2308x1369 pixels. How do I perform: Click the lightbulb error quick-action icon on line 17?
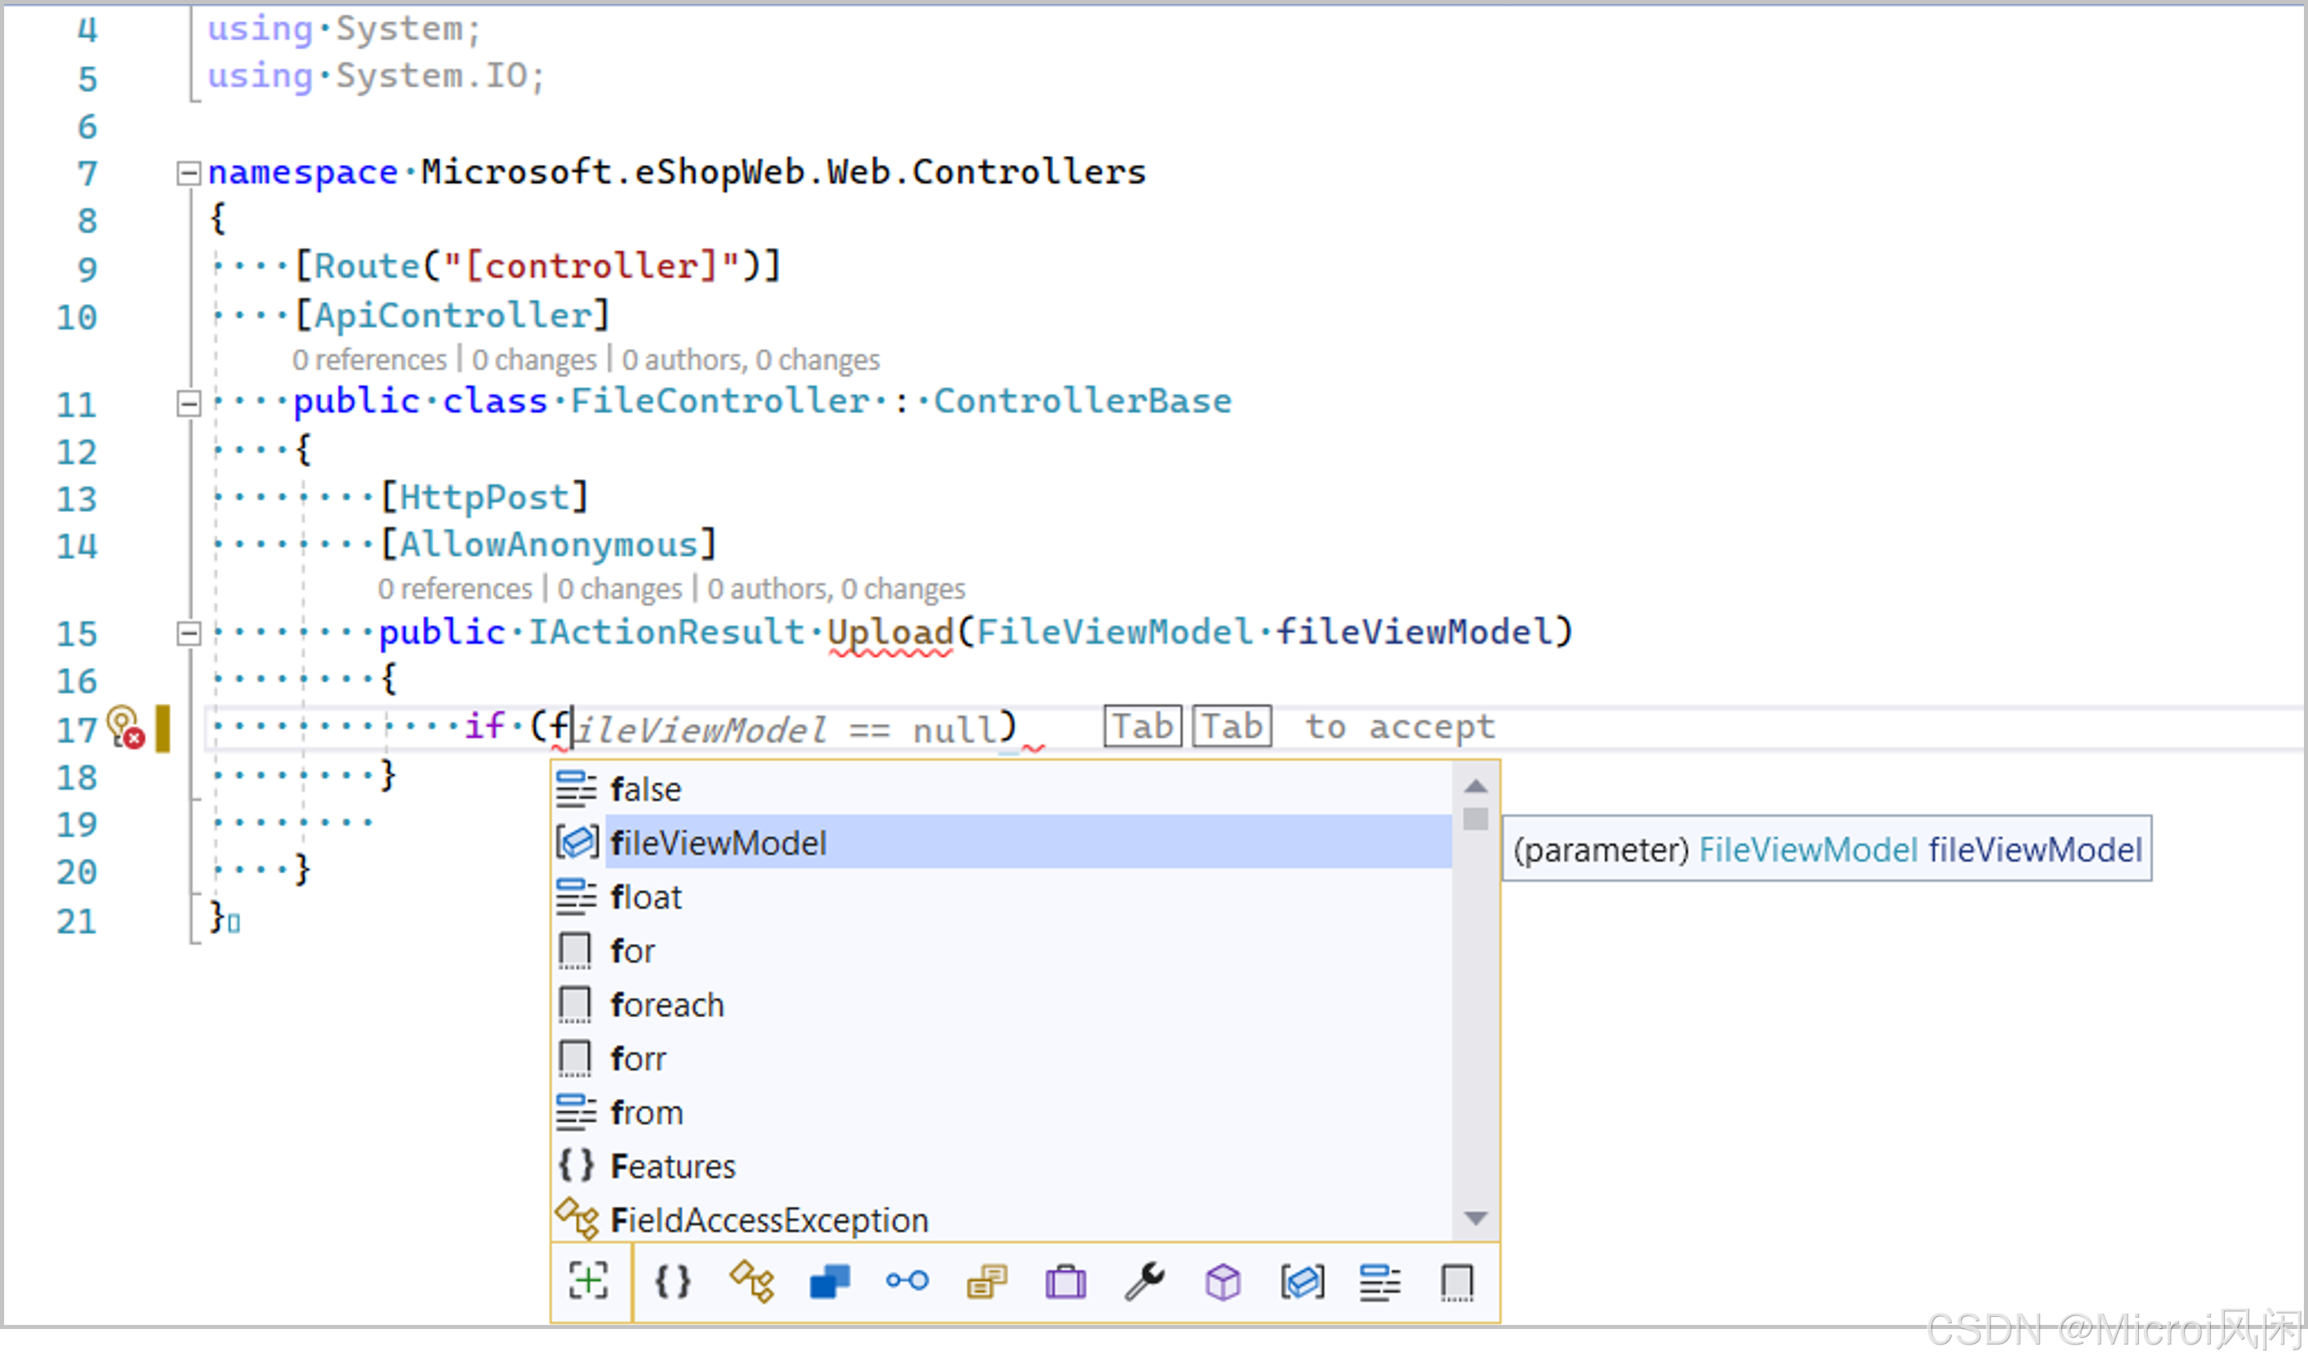coord(126,728)
